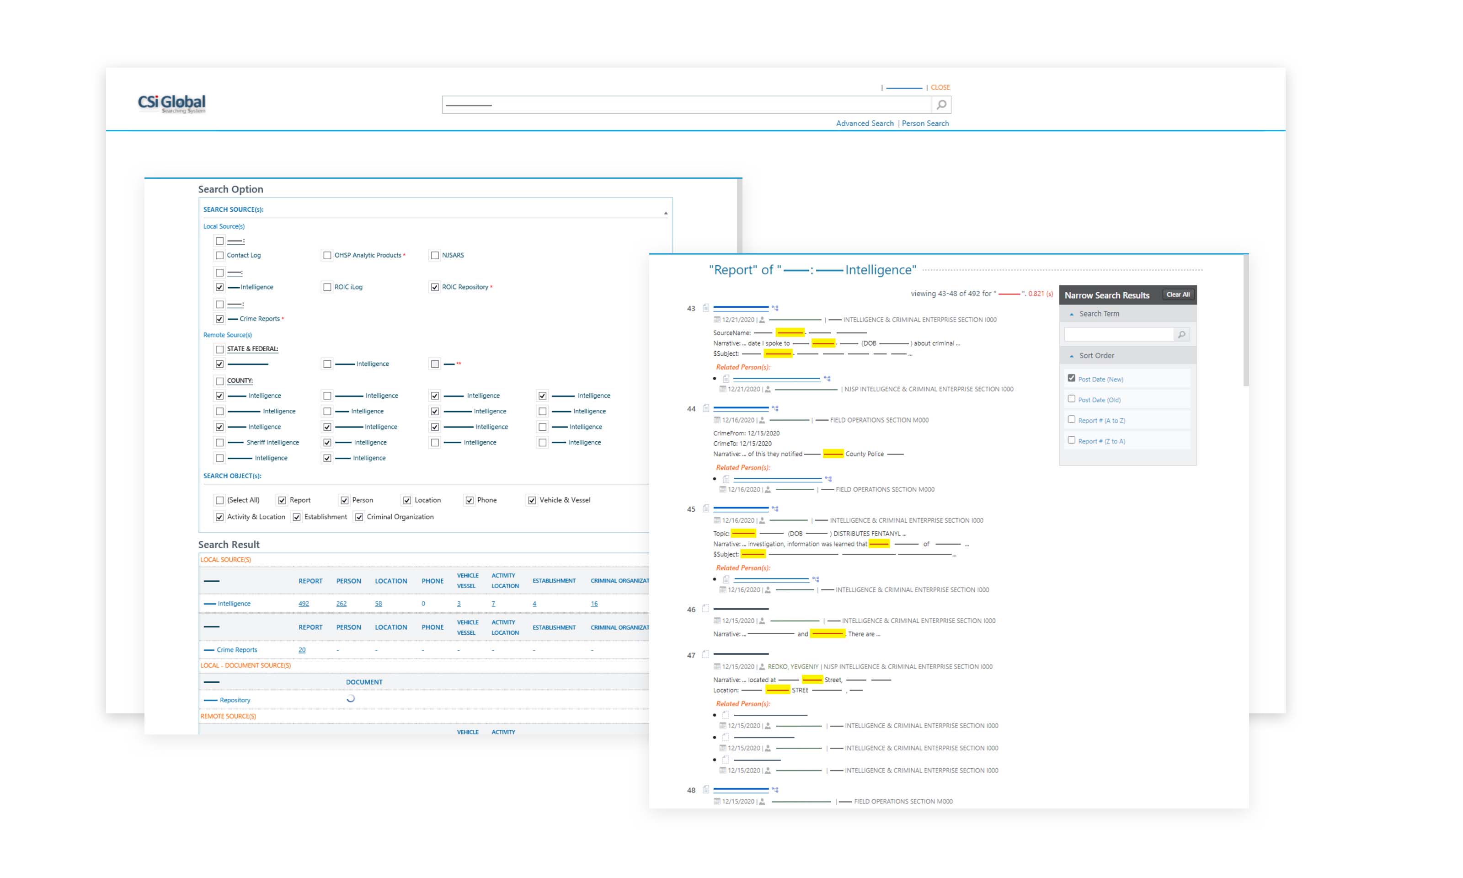The width and height of the screenshot is (1463, 878).
Task: Collapse the SEARCH SOURCE(s) section arrow
Action: [665, 213]
